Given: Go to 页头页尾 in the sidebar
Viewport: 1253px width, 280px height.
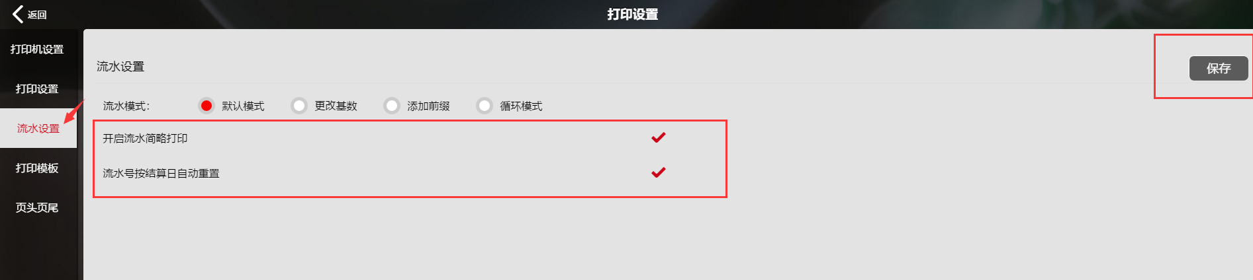Looking at the screenshot, I should (37, 207).
